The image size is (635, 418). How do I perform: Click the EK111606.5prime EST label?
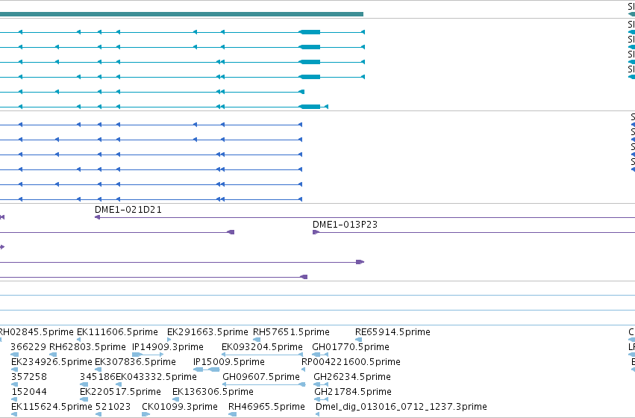(117, 332)
